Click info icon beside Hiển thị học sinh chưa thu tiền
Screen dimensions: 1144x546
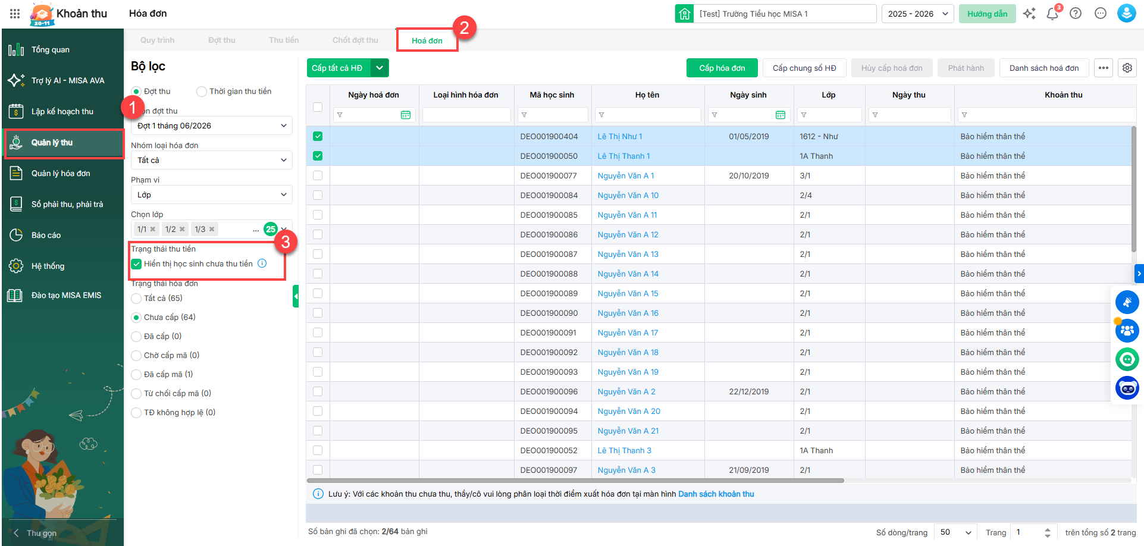(x=262, y=263)
